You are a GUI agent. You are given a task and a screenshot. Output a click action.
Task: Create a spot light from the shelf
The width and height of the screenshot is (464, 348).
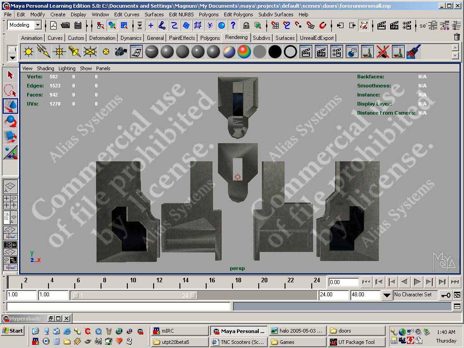click(x=75, y=52)
